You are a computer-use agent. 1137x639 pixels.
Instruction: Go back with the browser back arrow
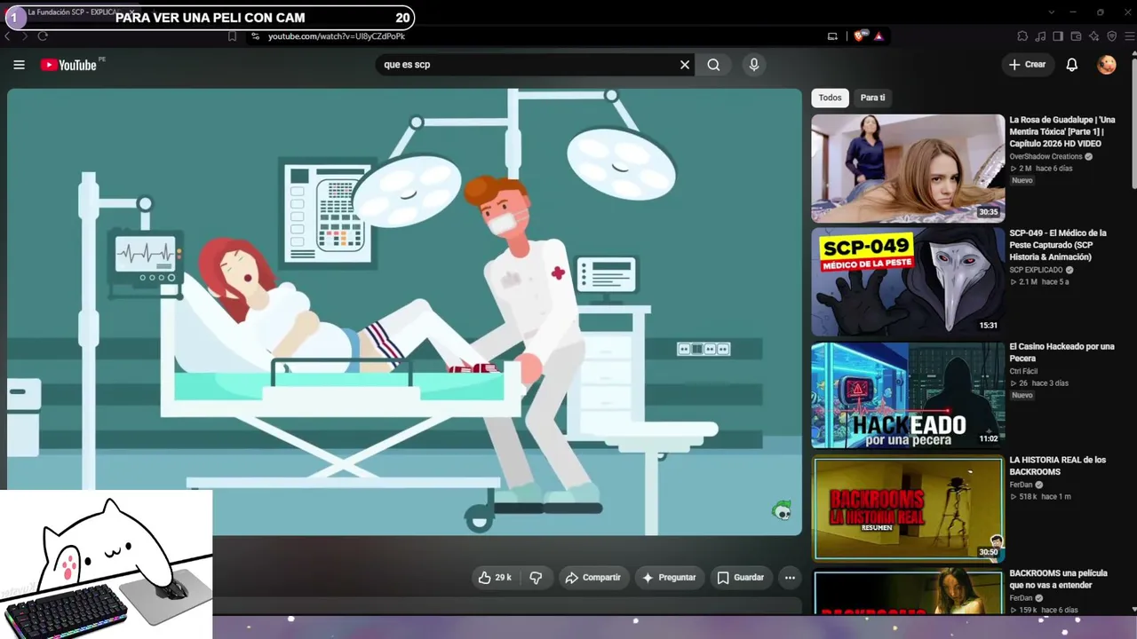(x=8, y=36)
